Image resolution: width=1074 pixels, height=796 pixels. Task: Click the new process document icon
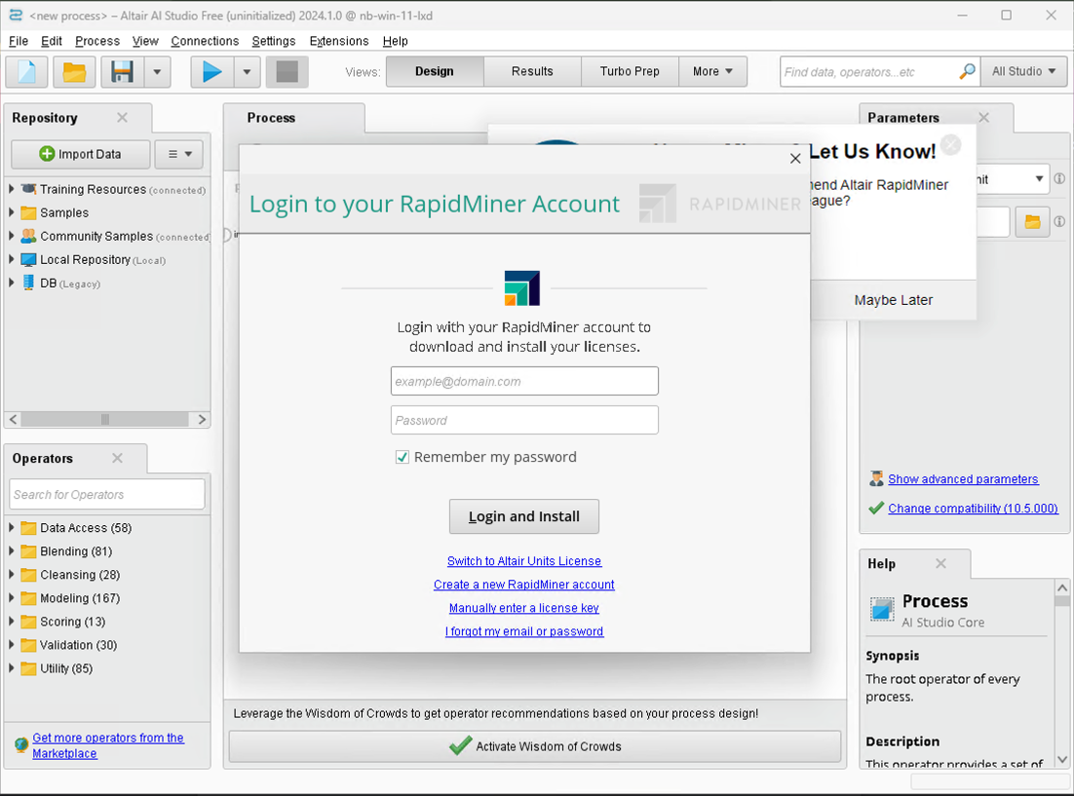[x=27, y=72]
